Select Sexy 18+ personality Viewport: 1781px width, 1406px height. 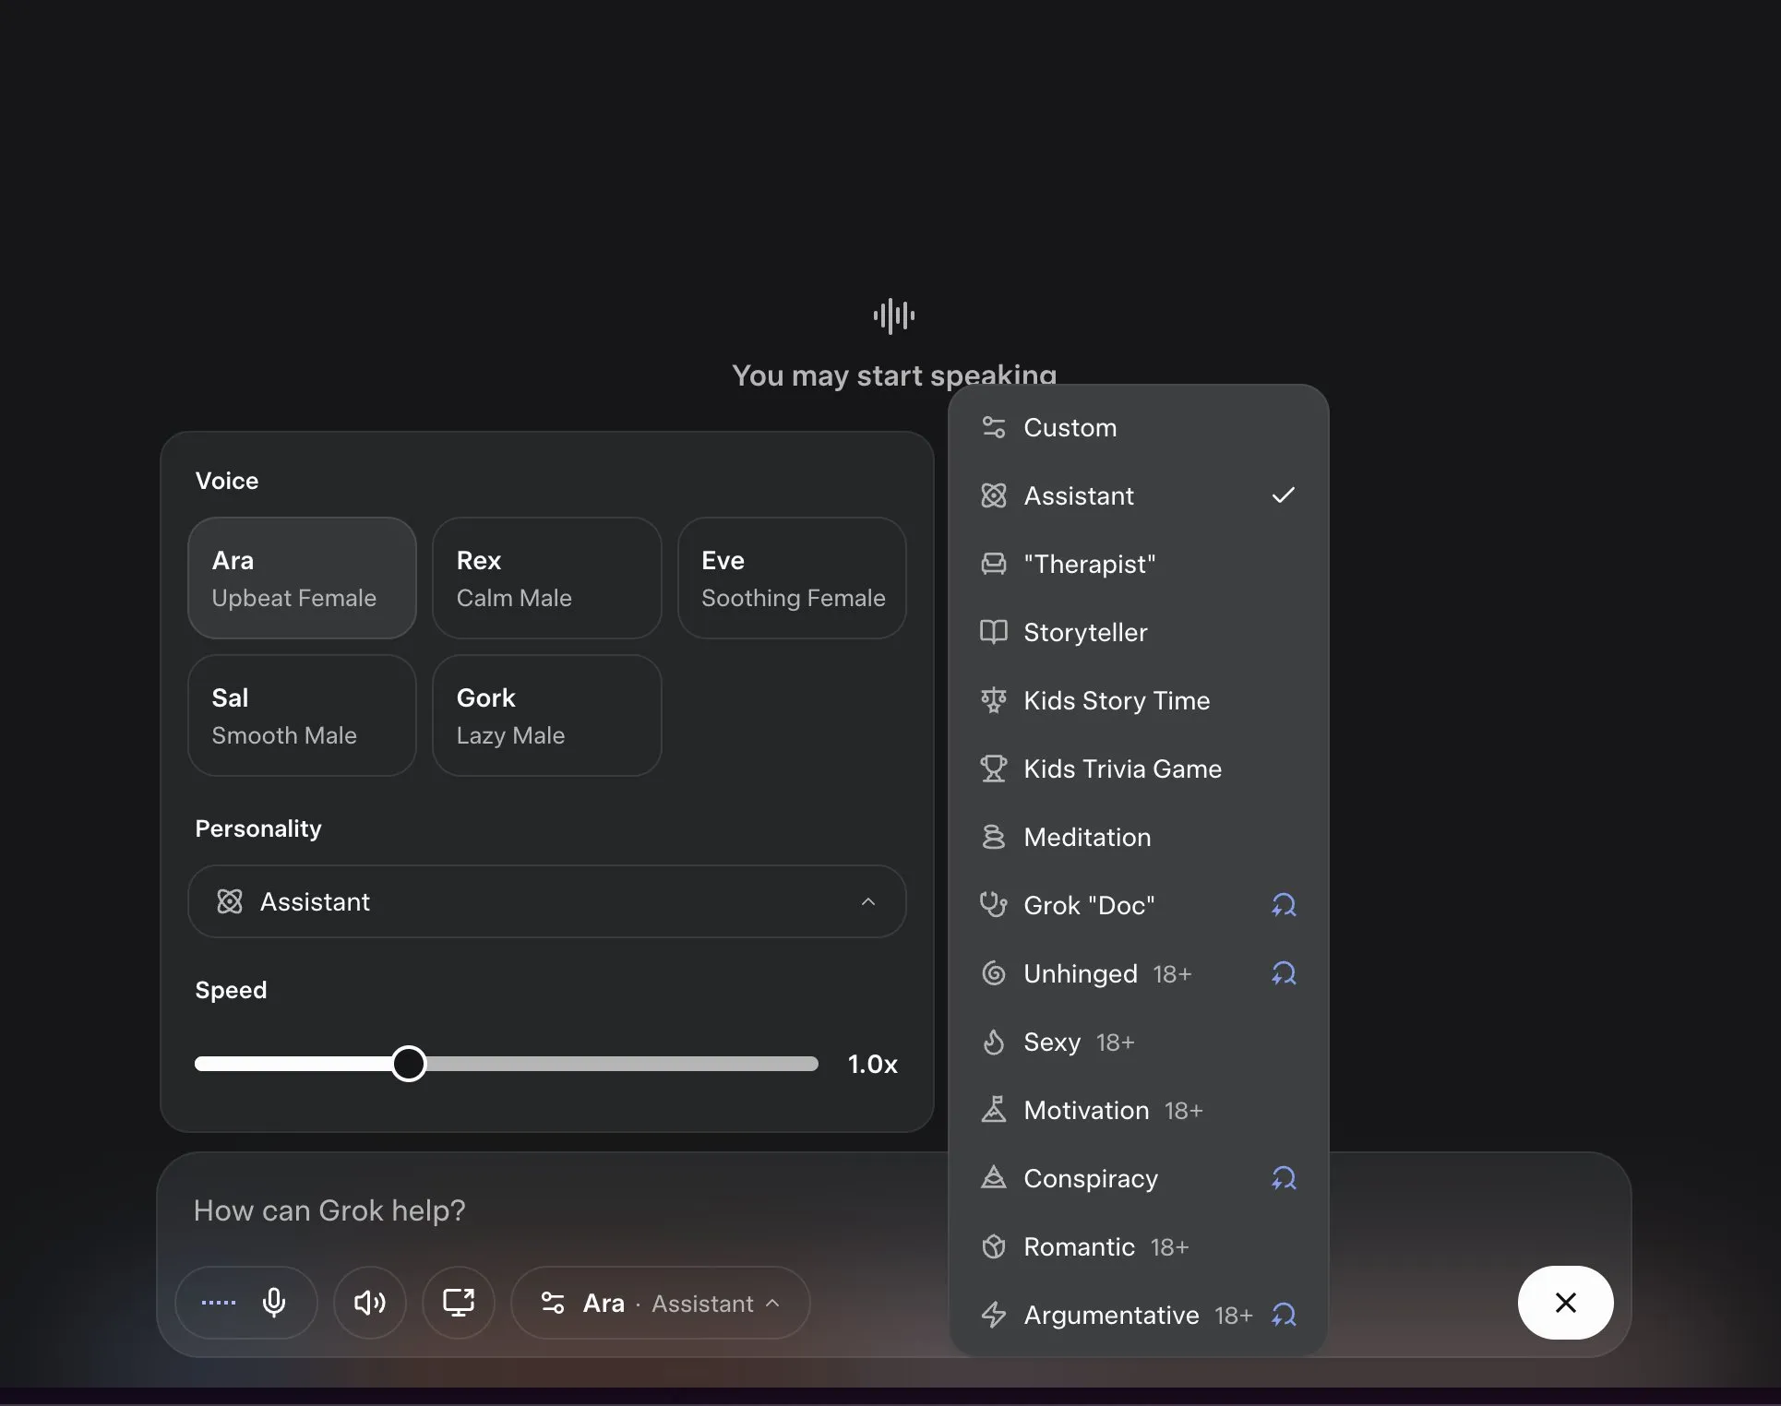point(1139,1042)
